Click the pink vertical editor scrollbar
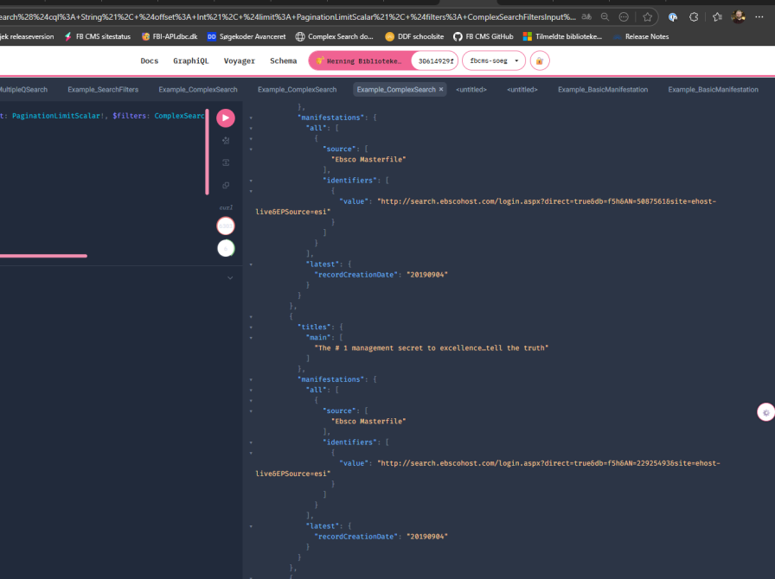The width and height of the screenshot is (775, 579). click(x=207, y=151)
